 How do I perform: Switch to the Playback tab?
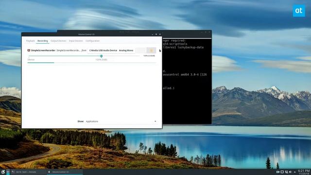tap(30, 41)
